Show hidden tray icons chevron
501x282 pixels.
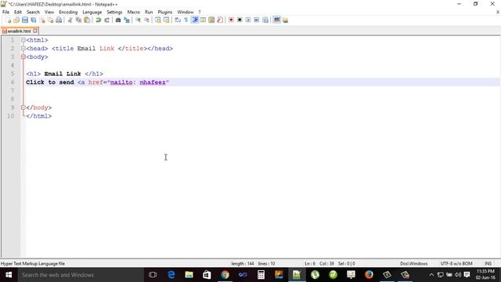coord(431,275)
